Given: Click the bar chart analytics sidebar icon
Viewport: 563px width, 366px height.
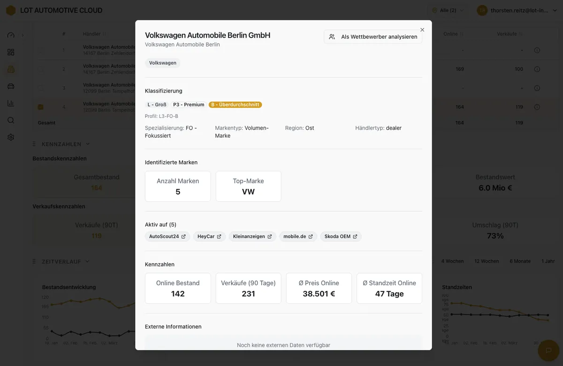Looking at the screenshot, I should coord(11,103).
